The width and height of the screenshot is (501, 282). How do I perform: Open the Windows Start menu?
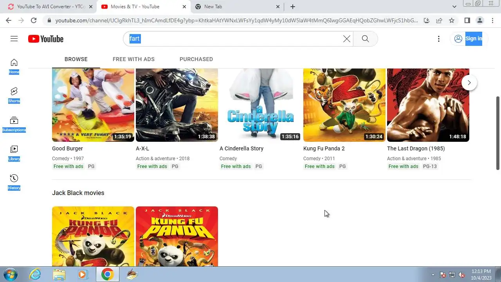pyautogui.click(x=10, y=275)
